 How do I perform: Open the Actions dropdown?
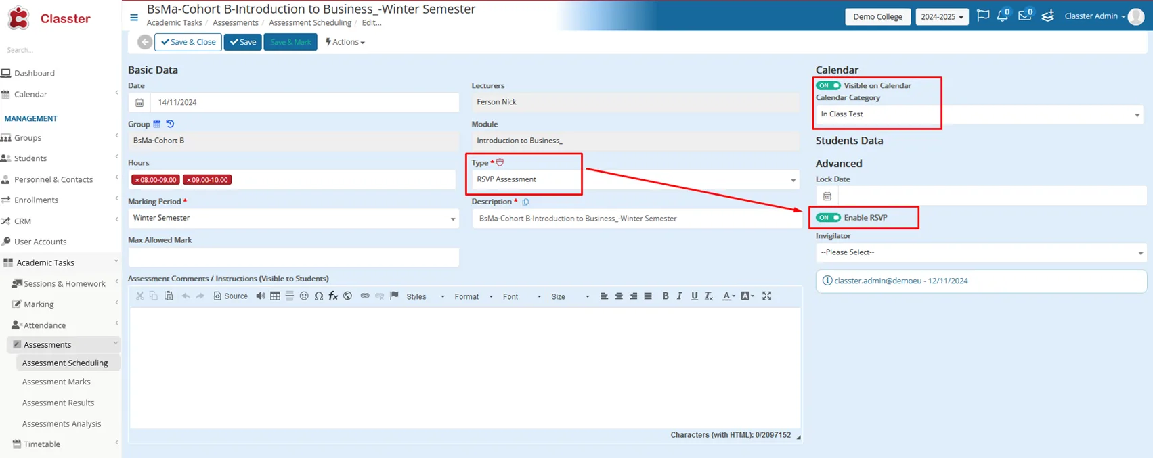point(345,42)
